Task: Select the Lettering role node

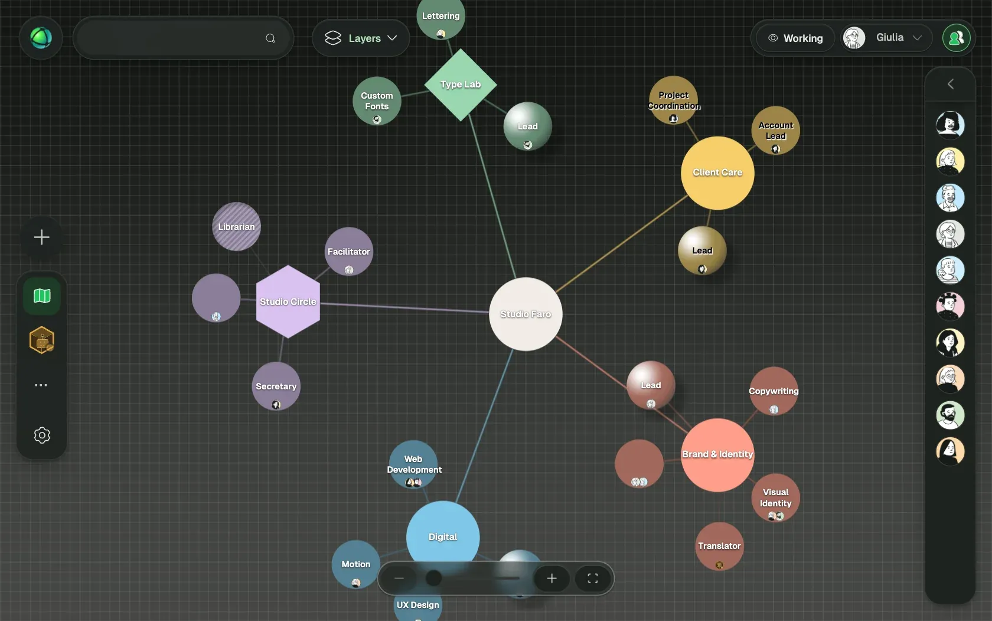Action: click(x=440, y=16)
